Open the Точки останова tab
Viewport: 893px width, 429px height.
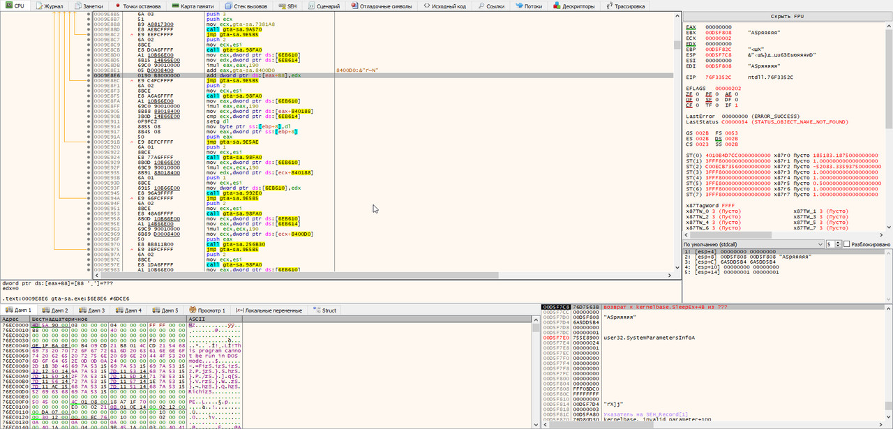(137, 6)
